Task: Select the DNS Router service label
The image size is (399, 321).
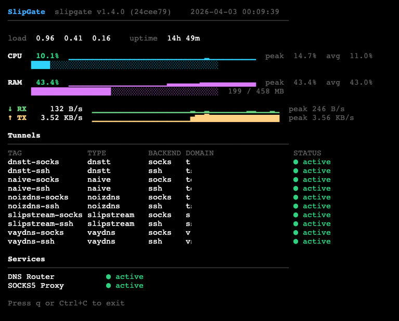Action: click(x=31, y=276)
